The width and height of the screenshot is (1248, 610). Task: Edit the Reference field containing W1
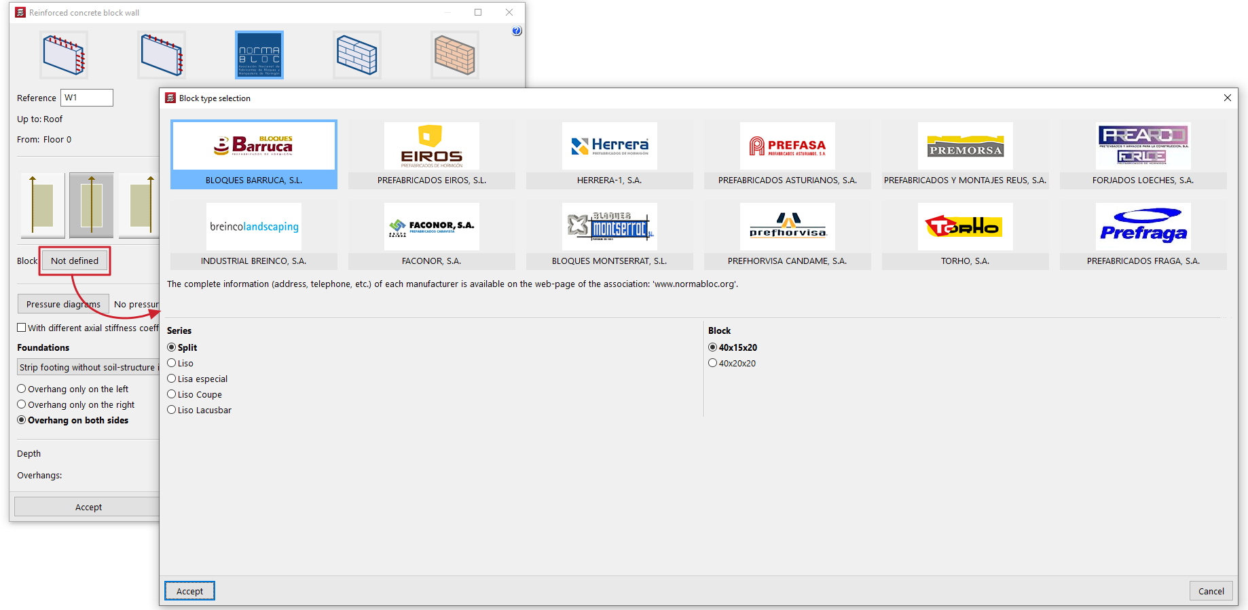point(87,98)
